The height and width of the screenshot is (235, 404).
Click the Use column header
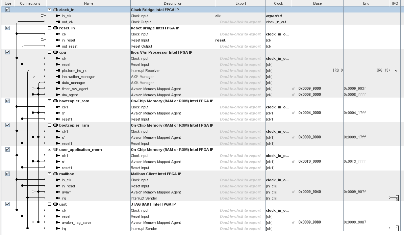point(8,3)
